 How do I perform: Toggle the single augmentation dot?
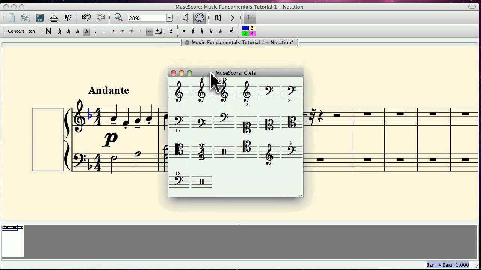point(141,31)
